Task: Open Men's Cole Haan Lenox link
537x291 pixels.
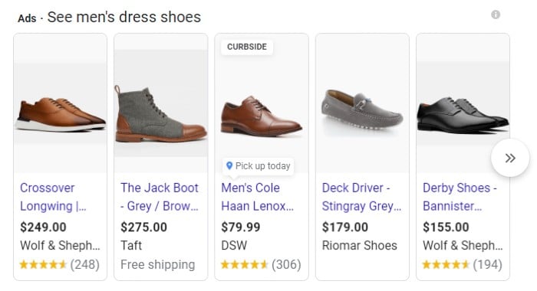Action: click(x=257, y=197)
